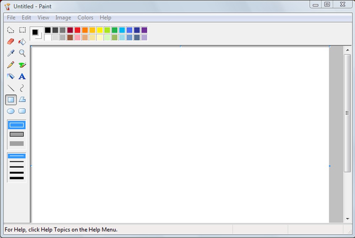Image resolution: width=355 pixels, height=238 pixels.
Task: Activate the Magnifier tool
Action: pos(22,53)
